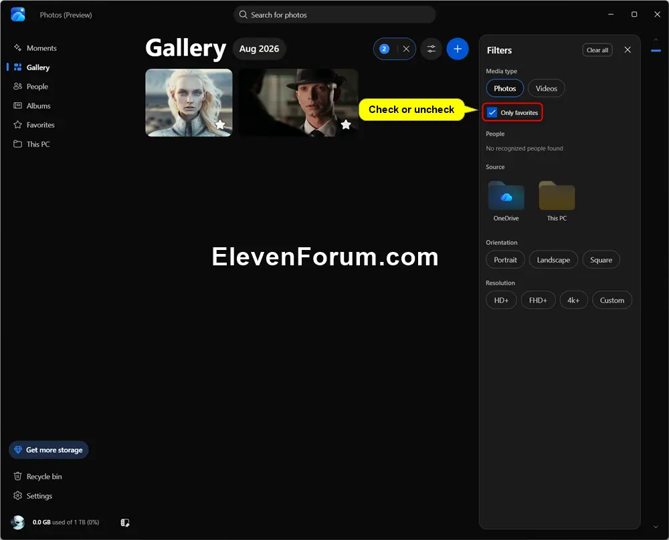The width and height of the screenshot is (669, 540).
Task: Clear active filters with the X beside 2
Action: [406, 49]
